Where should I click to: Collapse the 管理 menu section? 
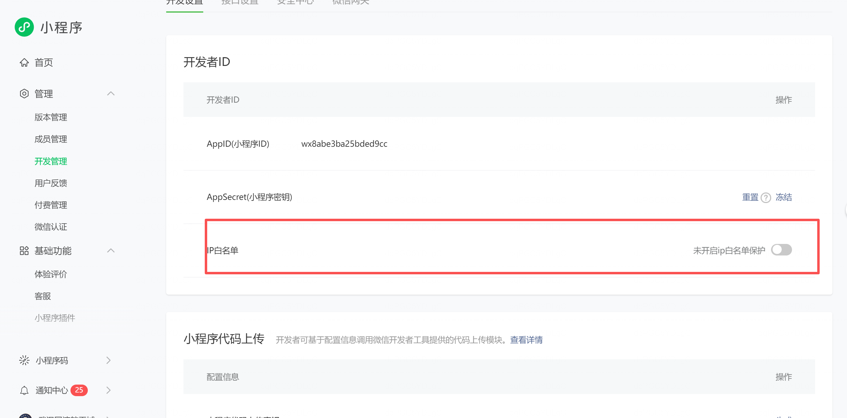coord(111,94)
